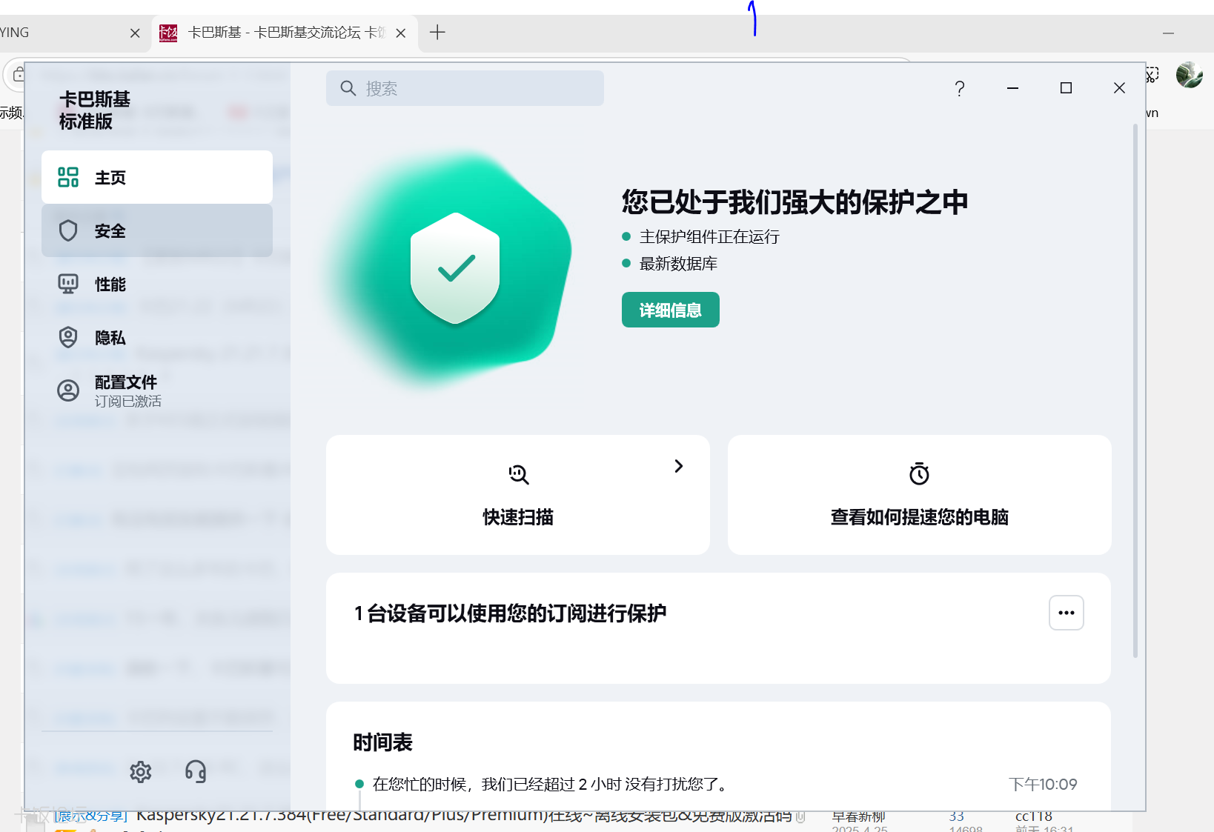The height and width of the screenshot is (832, 1214).
Task: Open the Kaspersky21.21.7.384 forum thread link
Action: pyautogui.click(x=464, y=816)
